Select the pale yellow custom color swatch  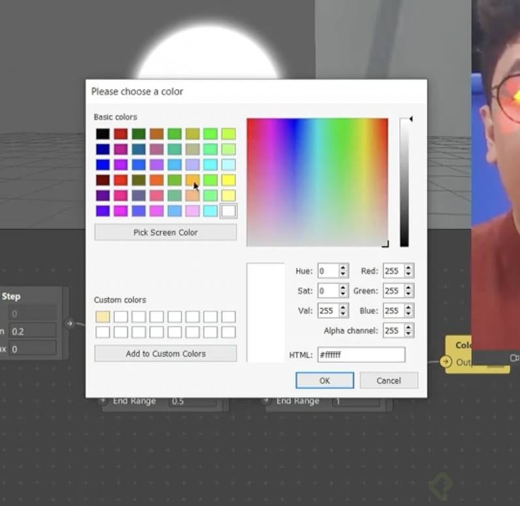[x=103, y=316]
